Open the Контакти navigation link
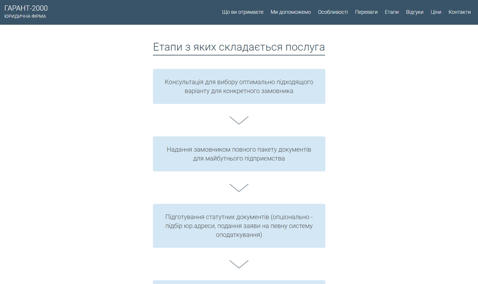 click(x=459, y=12)
